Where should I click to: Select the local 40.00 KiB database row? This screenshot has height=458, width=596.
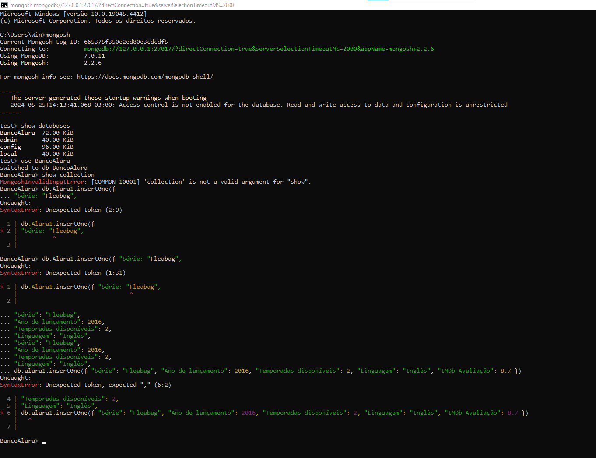[37, 154]
